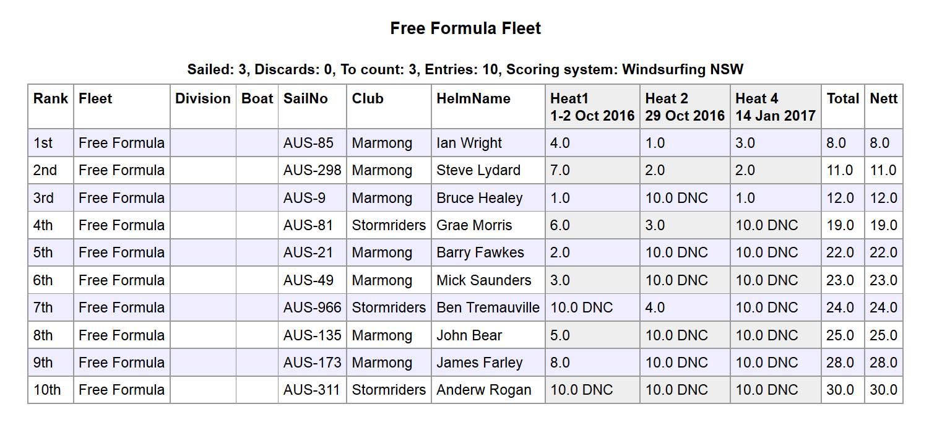Screen dimensions: 942x430
Task: Select the Heat 2 29 Oct 2016 header
Action: coord(685,107)
